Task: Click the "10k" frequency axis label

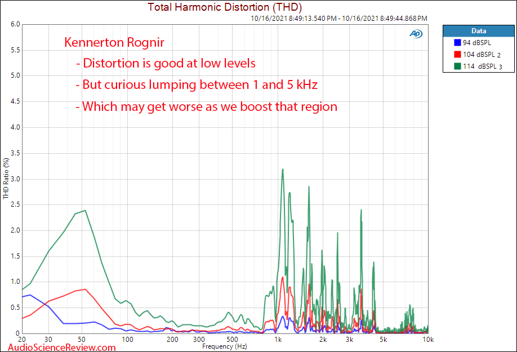Action: pyautogui.click(x=429, y=340)
